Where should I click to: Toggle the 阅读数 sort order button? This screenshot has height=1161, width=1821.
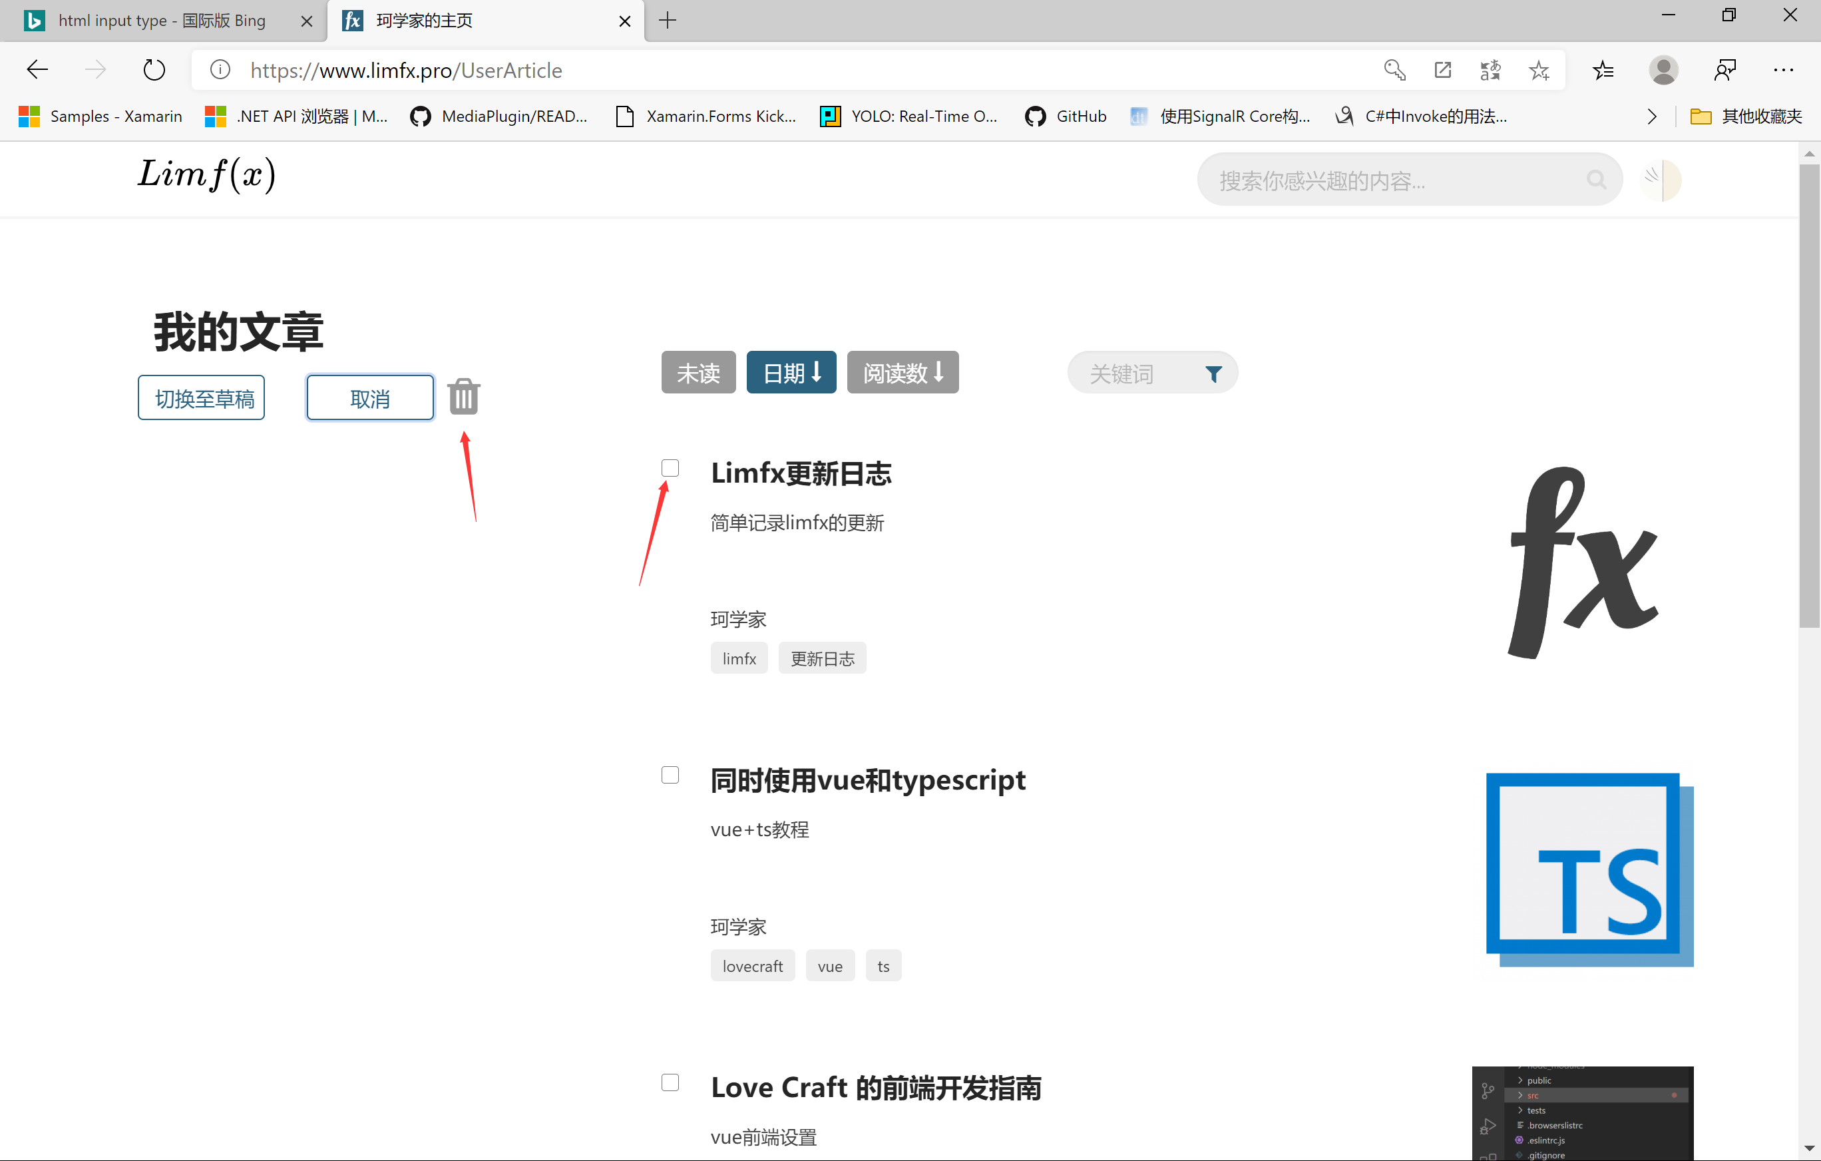coord(903,372)
